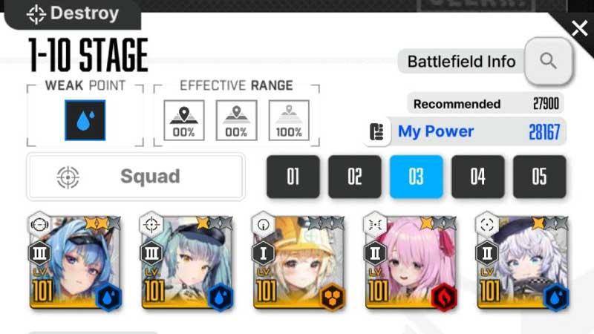This screenshot has height=334, width=594.
Task: Click the Squad button
Action: pyautogui.click(x=136, y=177)
